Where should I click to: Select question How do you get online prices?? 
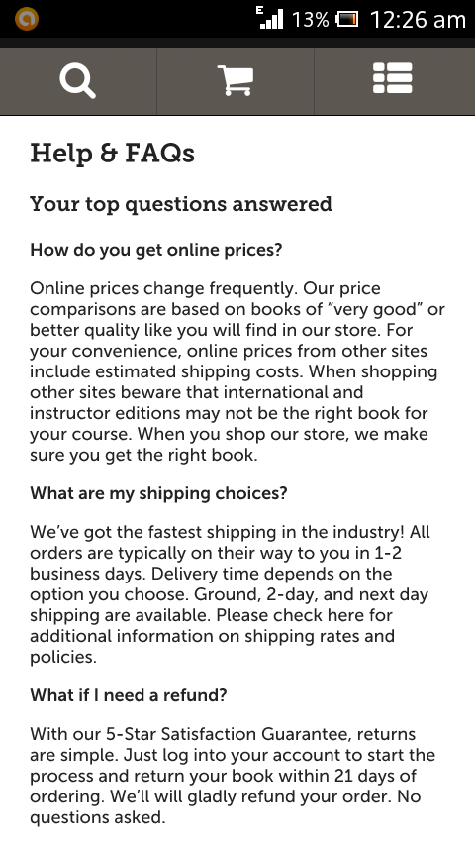point(156,250)
